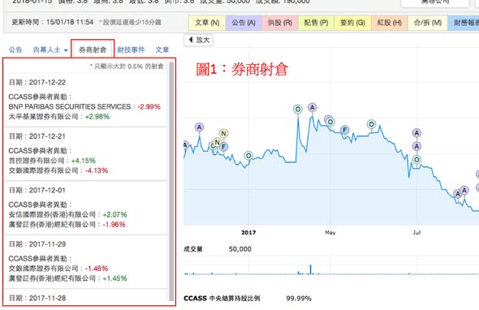Switch to the 財技事件 tab
The image size is (479, 310).
(131, 50)
